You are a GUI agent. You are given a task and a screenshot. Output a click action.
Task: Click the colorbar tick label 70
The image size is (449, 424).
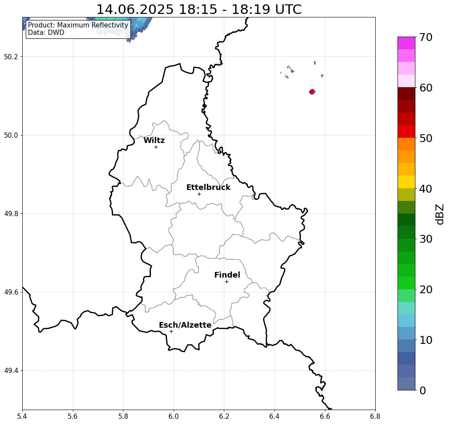point(426,37)
